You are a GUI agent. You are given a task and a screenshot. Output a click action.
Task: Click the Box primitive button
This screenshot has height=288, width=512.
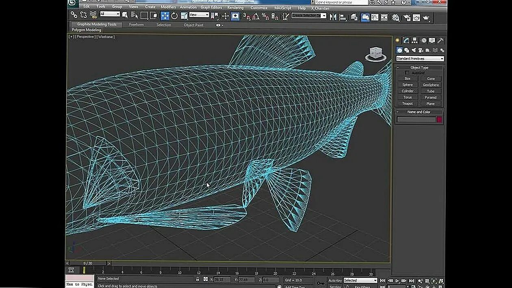(408, 79)
